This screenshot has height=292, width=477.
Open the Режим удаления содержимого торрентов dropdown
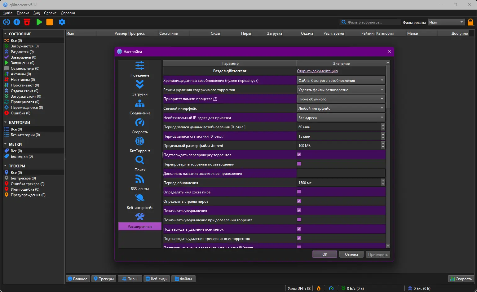(341, 90)
